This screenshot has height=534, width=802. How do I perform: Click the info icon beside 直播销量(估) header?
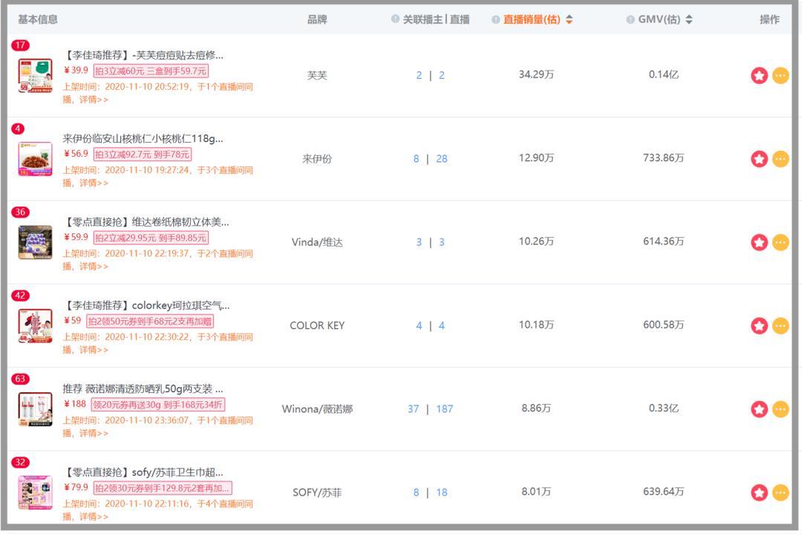[495, 19]
